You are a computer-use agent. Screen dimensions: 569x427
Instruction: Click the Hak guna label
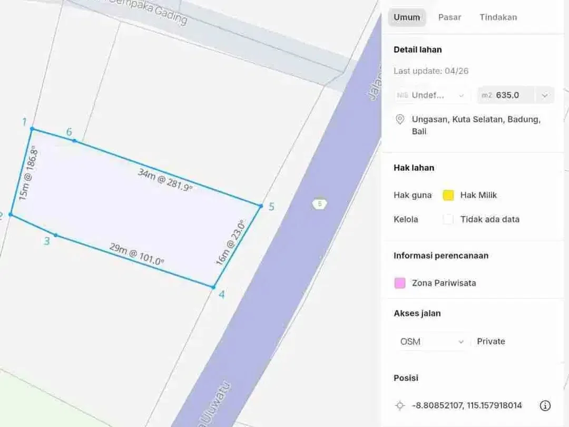413,196
